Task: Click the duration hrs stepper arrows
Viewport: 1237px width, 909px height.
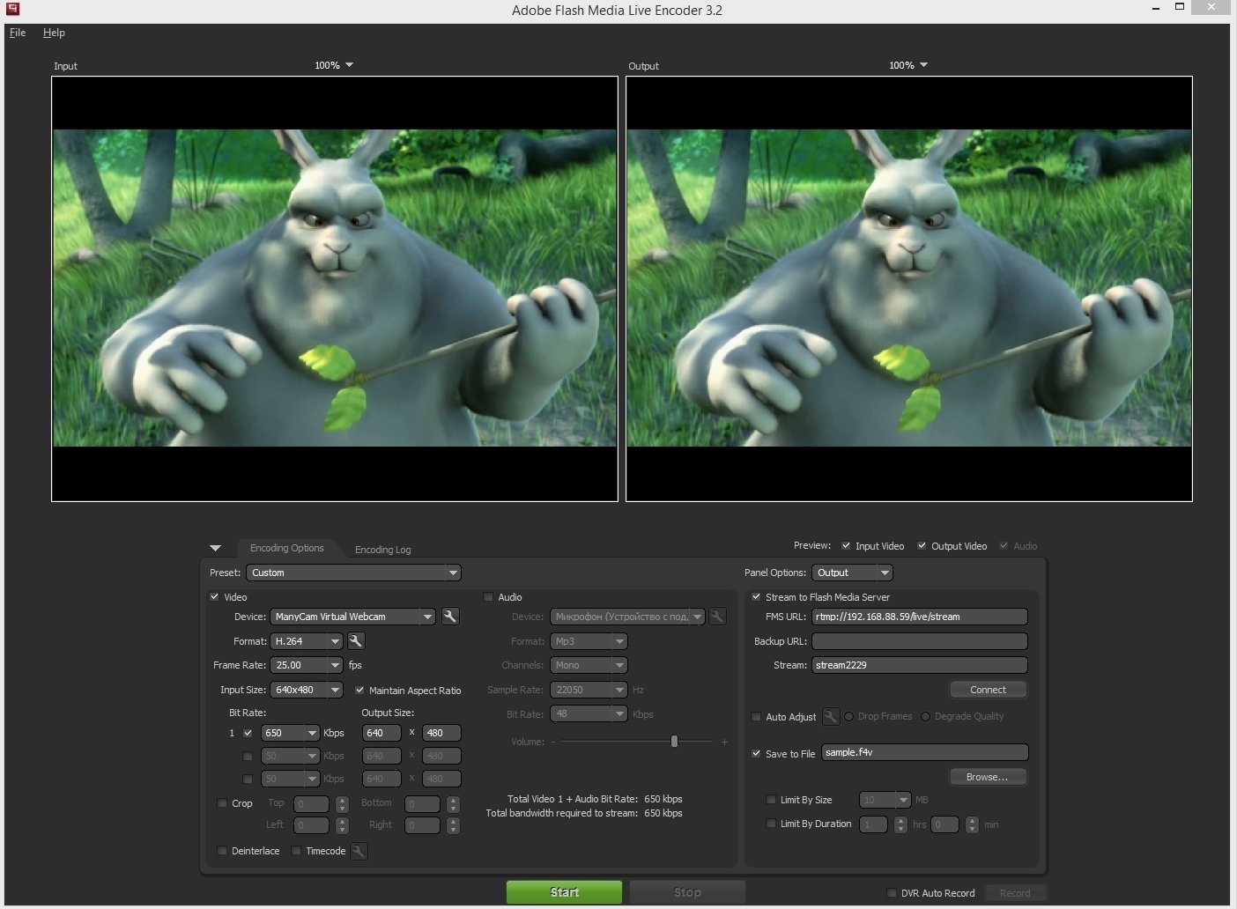Action: [900, 824]
